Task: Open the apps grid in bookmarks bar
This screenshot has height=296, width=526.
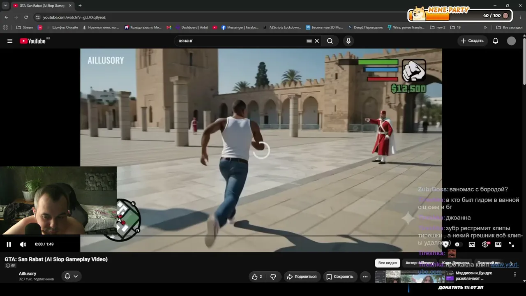Action: (x=5, y=28)
